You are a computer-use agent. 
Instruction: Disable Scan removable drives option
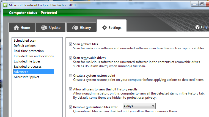pyautogui.click(x=71, y=58)
